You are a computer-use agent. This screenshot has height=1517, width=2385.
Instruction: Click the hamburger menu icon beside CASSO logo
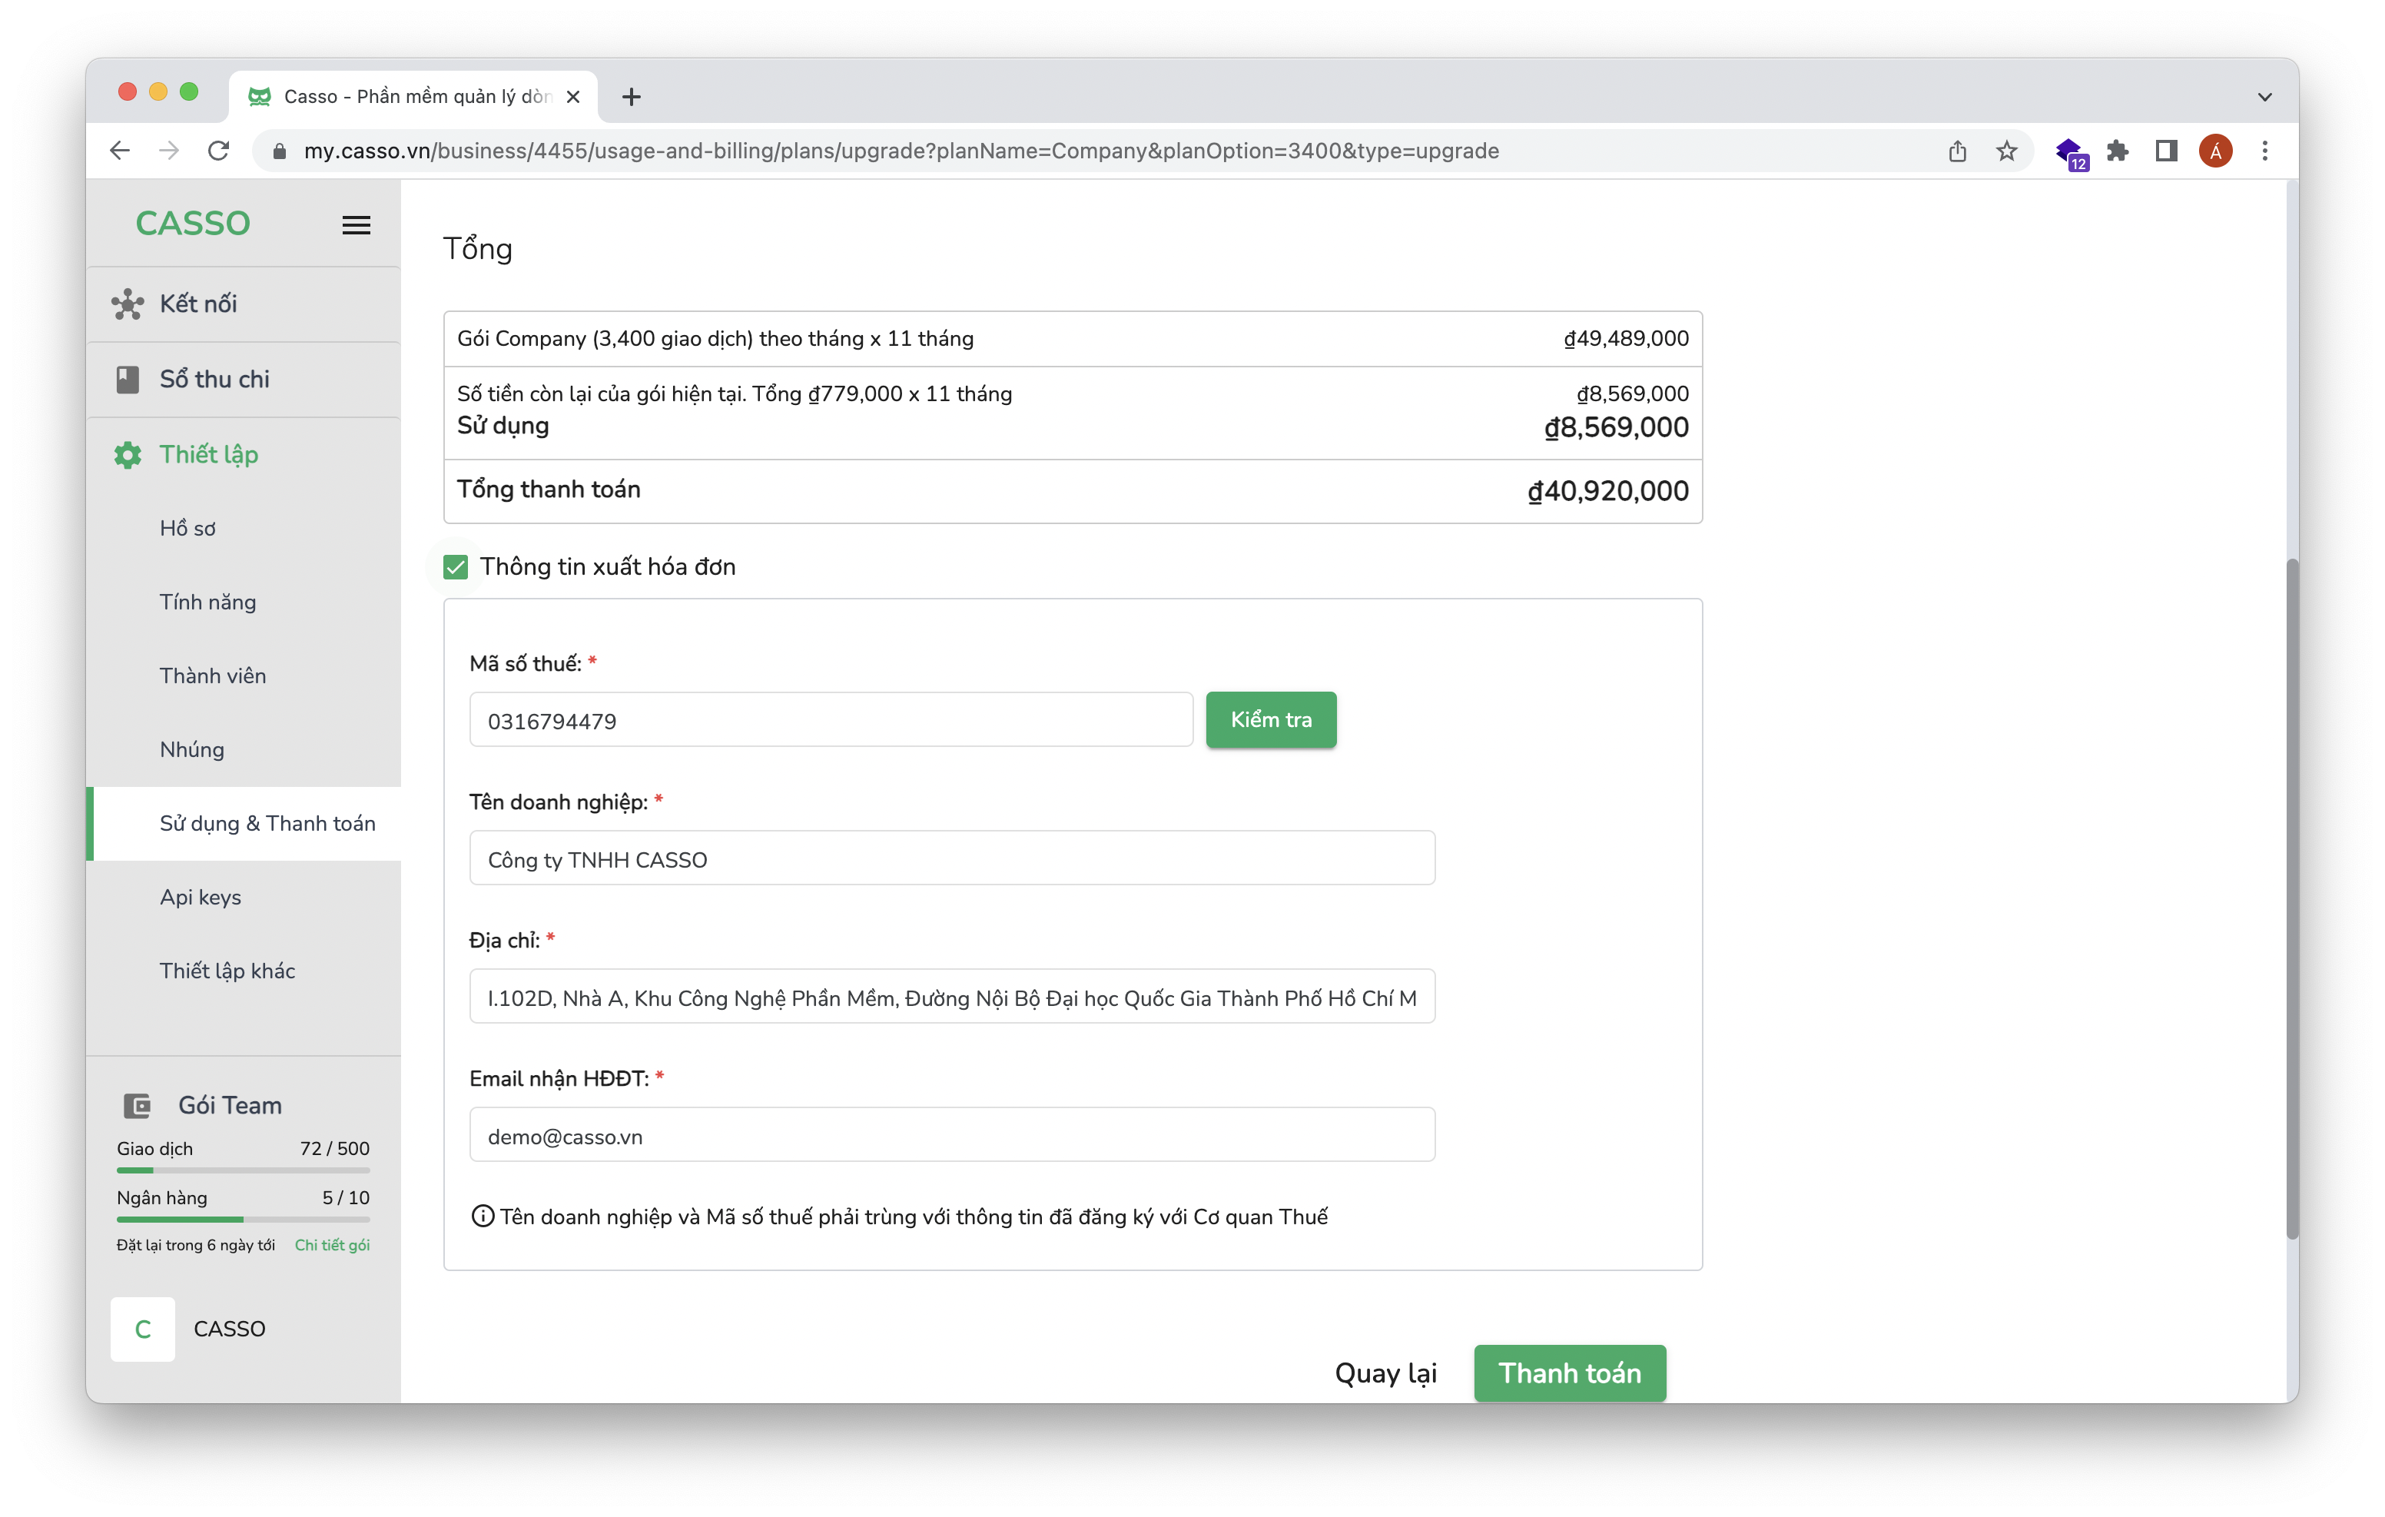tap(356, 225)
